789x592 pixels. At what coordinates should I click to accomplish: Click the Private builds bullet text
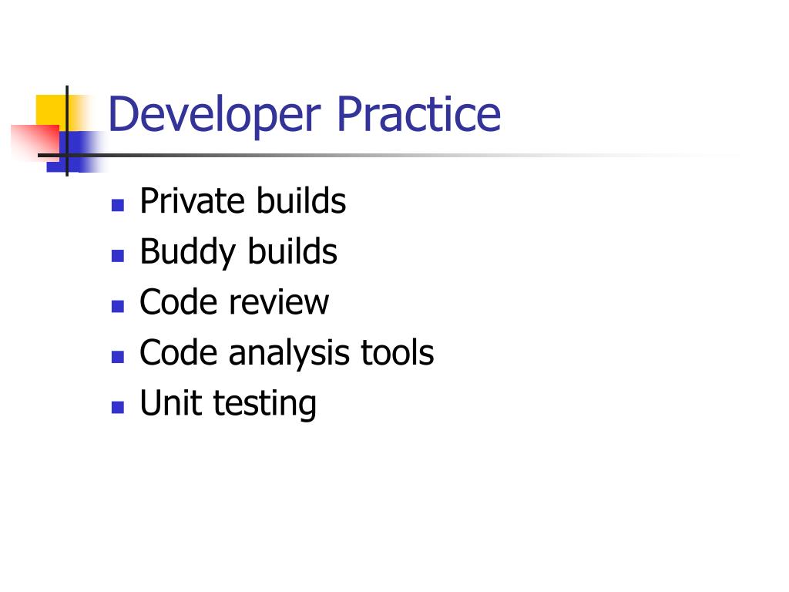(x=243, y=201)
